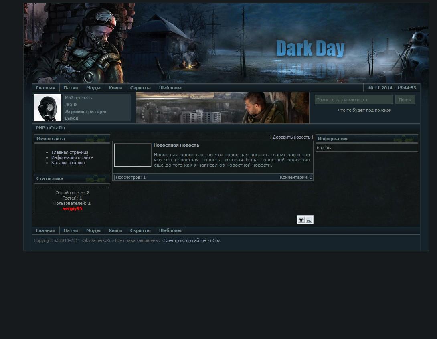Select Скрипты in the top navigation bar
This screenshot has width=437, height=339.
140,88
